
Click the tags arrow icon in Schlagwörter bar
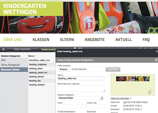(156, 60)
